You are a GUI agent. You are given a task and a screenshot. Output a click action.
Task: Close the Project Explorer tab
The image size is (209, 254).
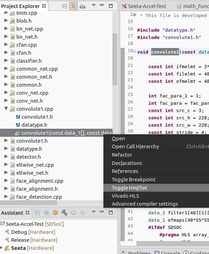coord(44,6)
